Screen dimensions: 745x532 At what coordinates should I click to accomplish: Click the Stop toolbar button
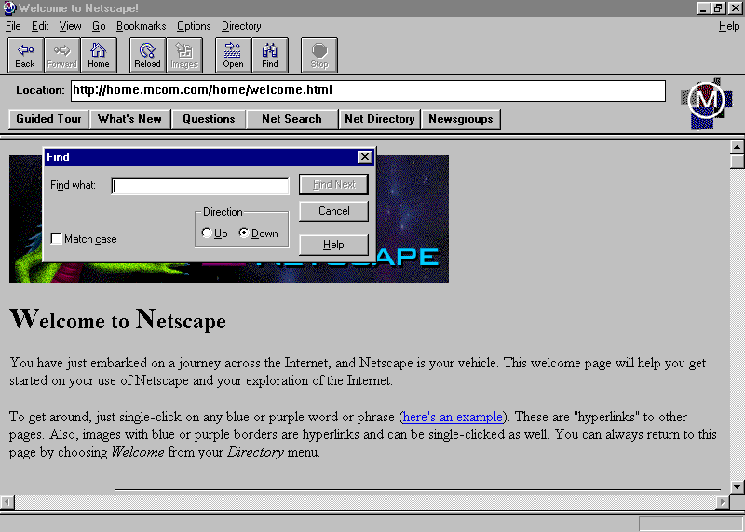tap(319, 55)
